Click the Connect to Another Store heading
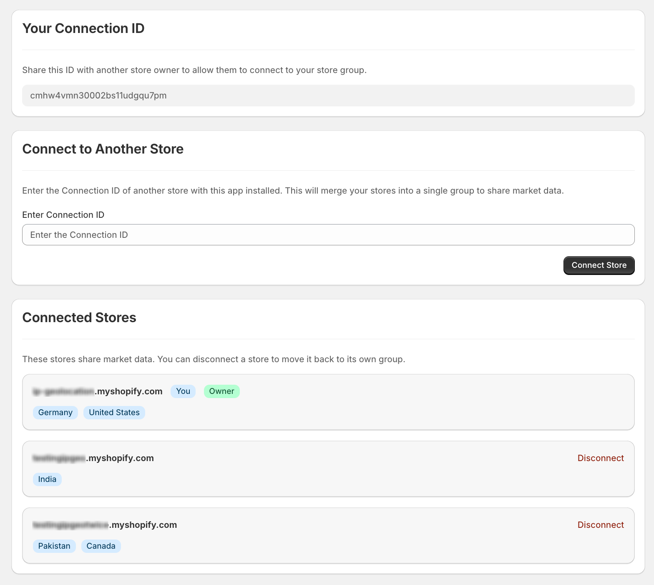654x585 pixels. coord(103,149)
